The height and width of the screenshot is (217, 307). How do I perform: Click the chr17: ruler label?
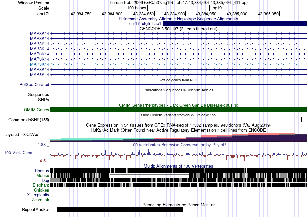click(x=43, y=14)
